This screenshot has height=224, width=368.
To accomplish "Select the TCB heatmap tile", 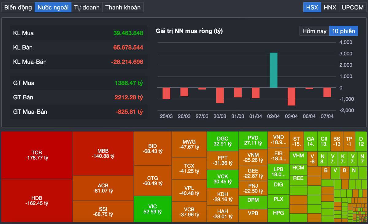I will click(x=37, y=155).
